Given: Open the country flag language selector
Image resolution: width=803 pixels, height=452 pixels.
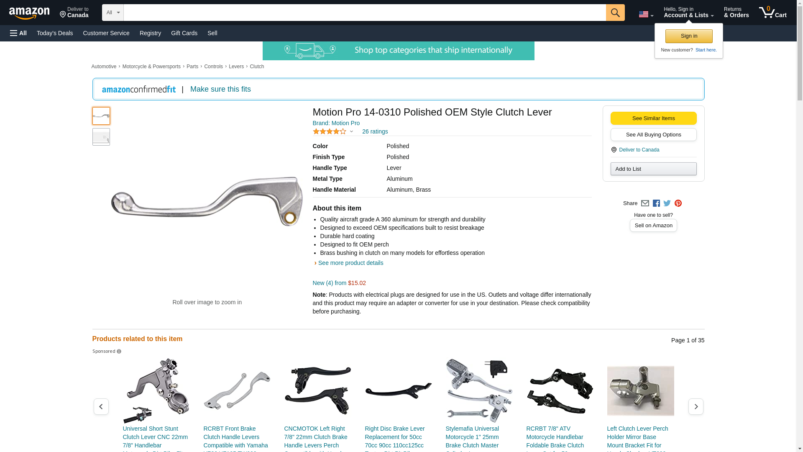Looking at the screenshot, I should (x=646, y=14).
